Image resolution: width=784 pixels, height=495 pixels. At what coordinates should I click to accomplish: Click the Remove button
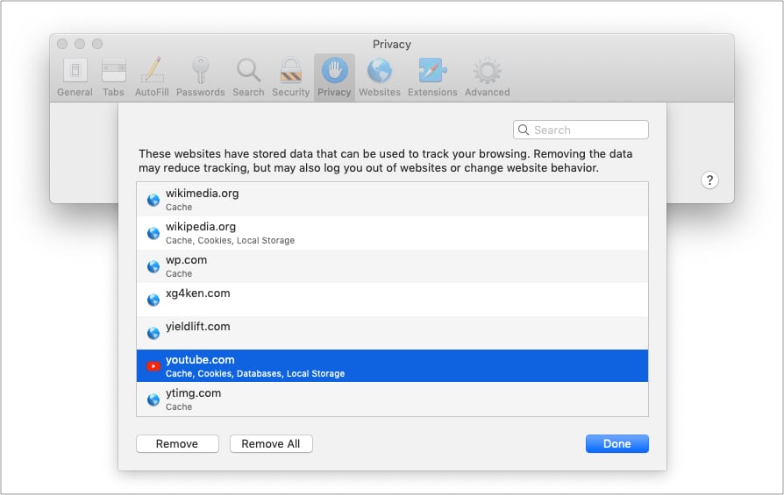(177, 443)
